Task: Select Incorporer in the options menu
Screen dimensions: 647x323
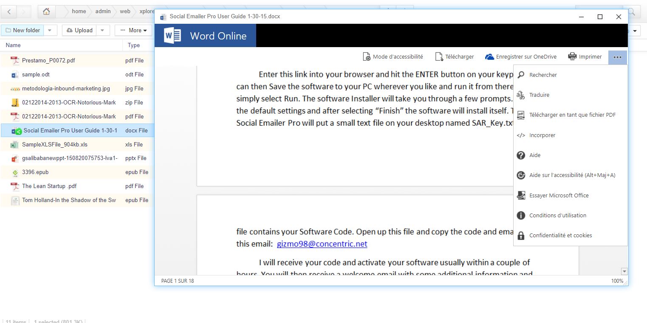Action: point(570,135)
